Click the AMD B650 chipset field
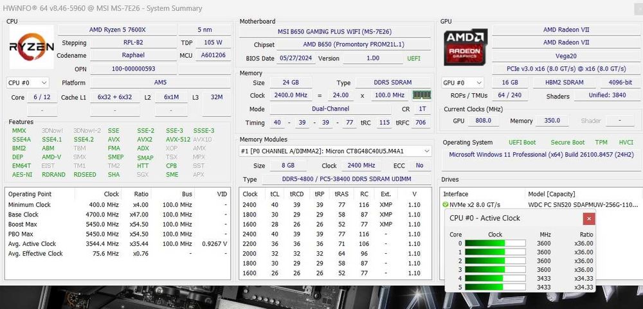Viewport: 643px width, 309px height. point(354,45)
